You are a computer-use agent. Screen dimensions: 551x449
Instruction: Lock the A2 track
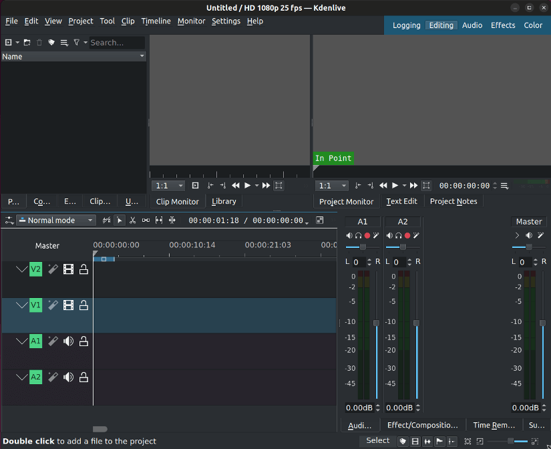tap(83, 378)
